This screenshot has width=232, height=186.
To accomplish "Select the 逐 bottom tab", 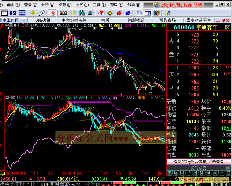I will pyautogui.click(x=176, y=173).
